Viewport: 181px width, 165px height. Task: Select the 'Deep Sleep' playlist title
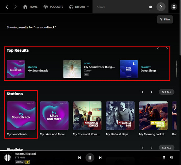pyautogui.click(x=148, y=70)
